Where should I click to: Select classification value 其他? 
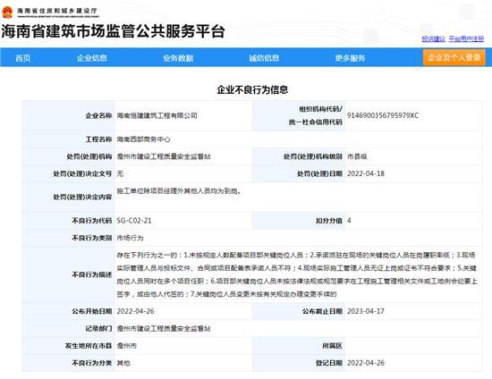tap(123, 363)
